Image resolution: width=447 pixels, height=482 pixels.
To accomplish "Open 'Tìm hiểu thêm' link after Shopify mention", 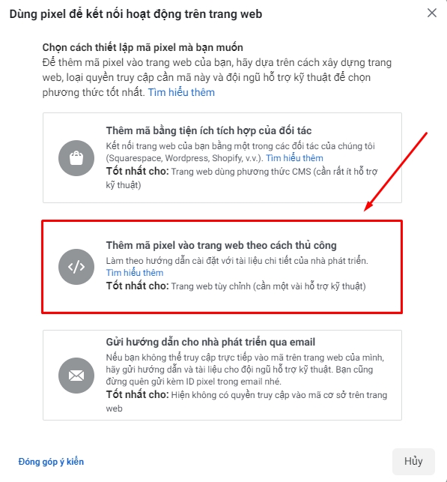I will point(294,158).
